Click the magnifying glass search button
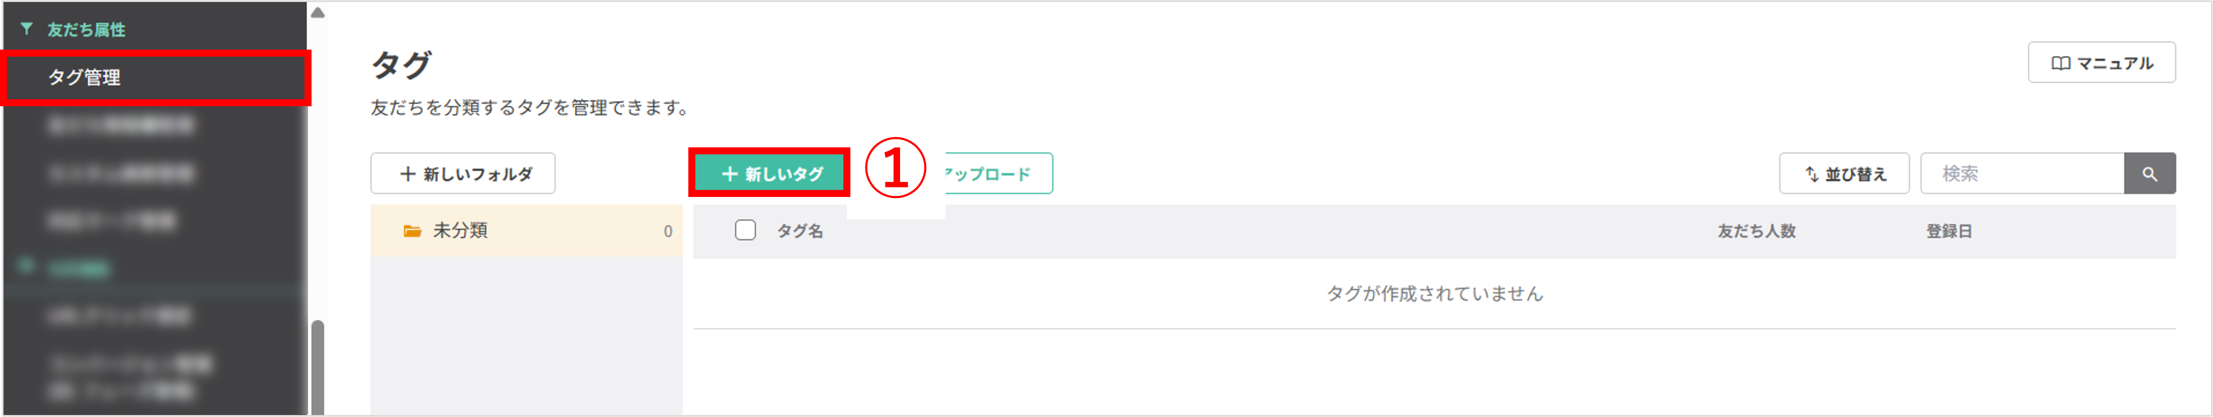Viewport: 2213px width, 417px height. [2149, 173]
